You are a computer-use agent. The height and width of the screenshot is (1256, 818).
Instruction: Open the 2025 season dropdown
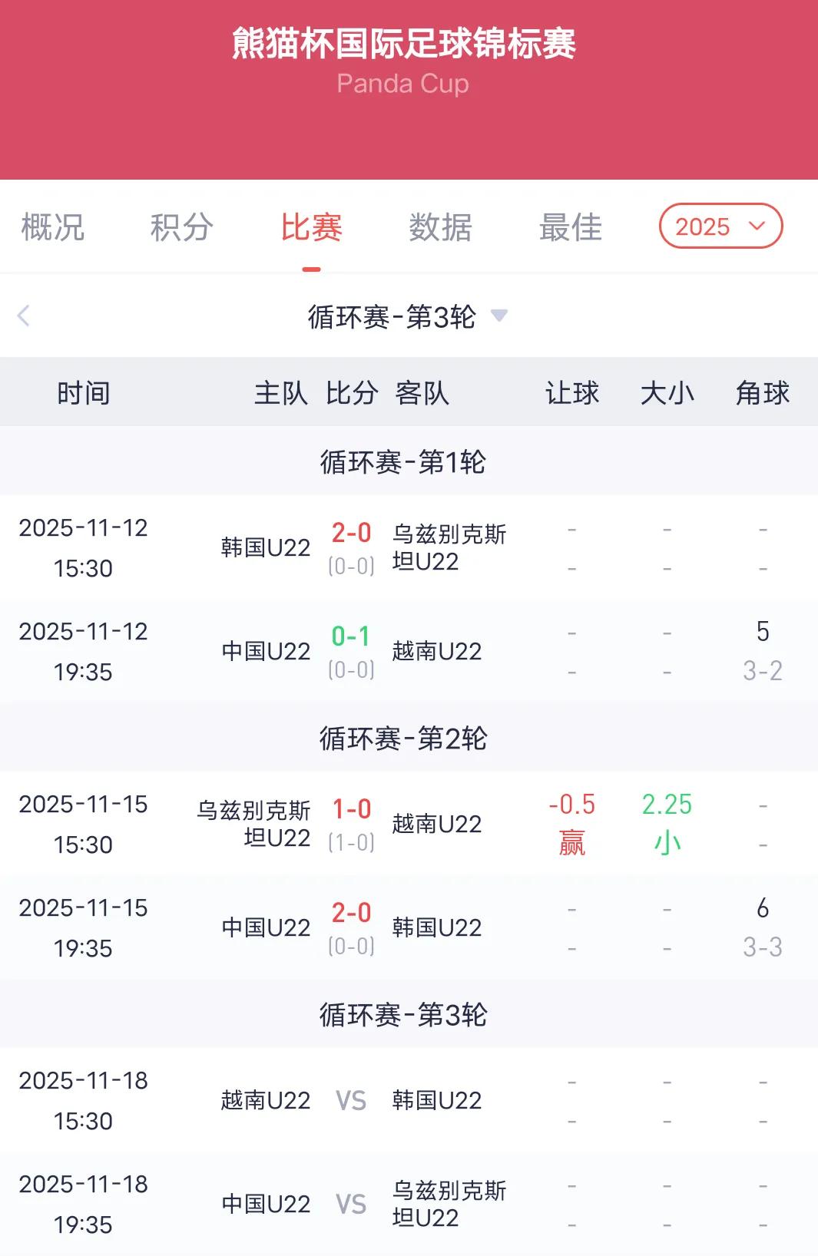(x=720, y=226)
